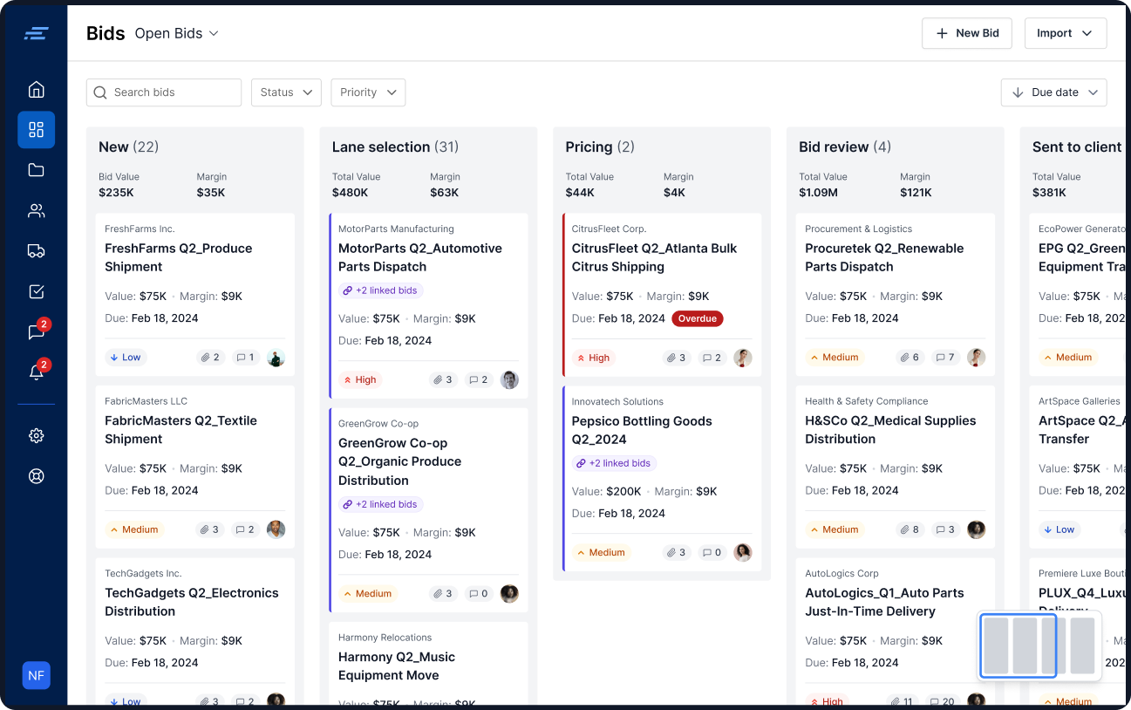Click Medium priority tag on Pepsico Bottling card
The height and width of the screenshot is (710, 1131).
pyautogui.click(x=600, y=552)
